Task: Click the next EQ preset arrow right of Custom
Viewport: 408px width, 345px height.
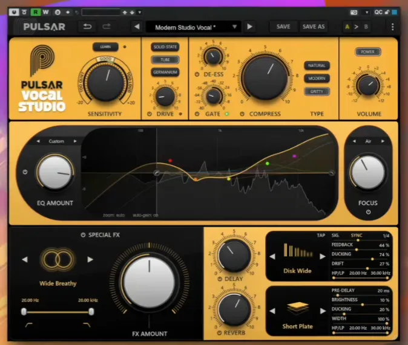Action: point(75,141)
